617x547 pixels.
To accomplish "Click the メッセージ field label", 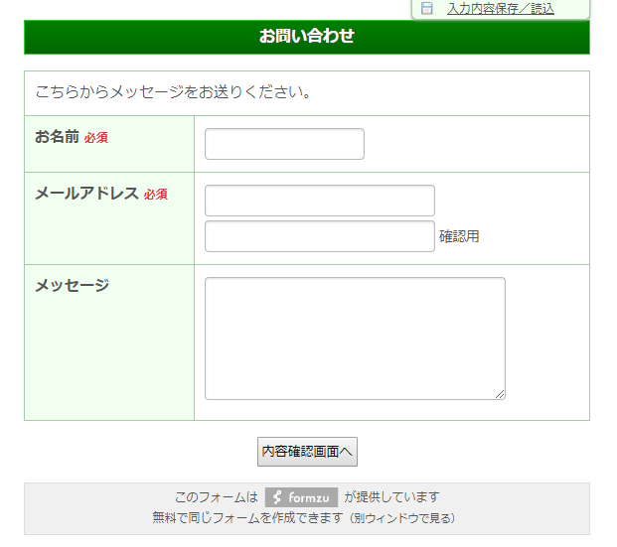I will (72, 286).
